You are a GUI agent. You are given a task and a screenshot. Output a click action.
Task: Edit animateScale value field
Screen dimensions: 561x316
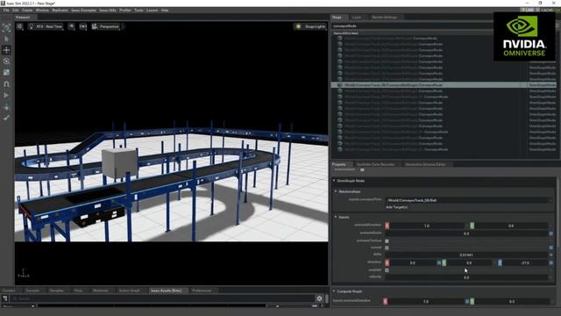pos(466,233)
